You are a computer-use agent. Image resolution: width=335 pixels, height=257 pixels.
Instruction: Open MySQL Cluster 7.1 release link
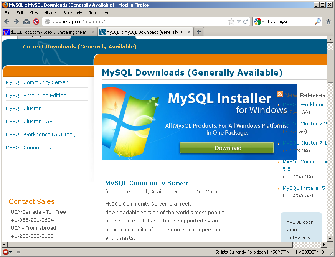[305, 143]
